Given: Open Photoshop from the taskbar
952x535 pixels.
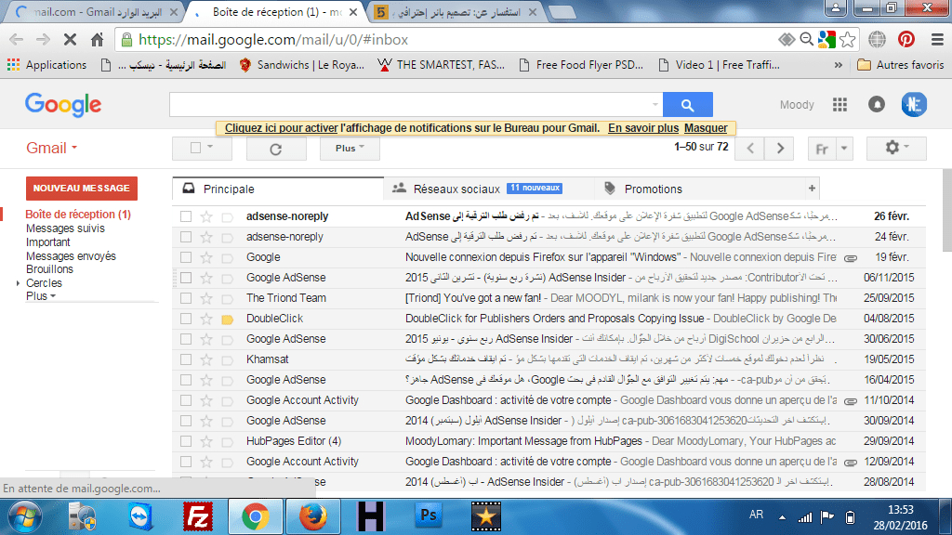Looking at the screenshot, I should tap(430, 515).
